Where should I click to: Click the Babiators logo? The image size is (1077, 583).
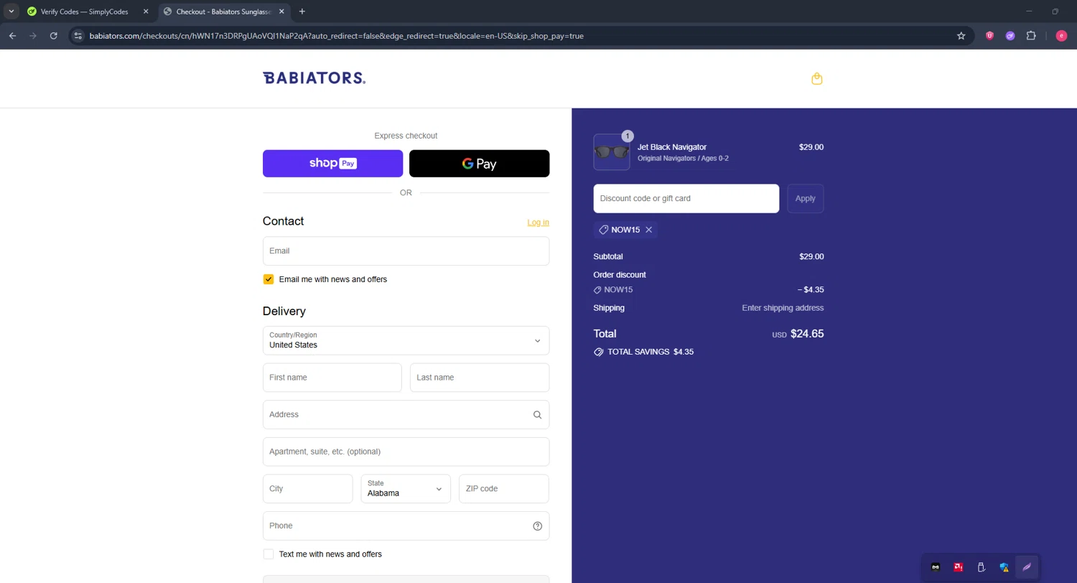tap(314, 78)
